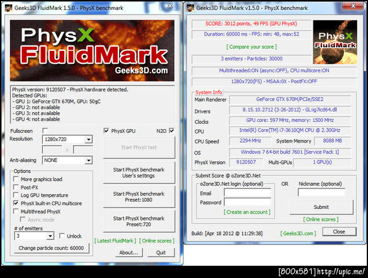Image resolution: width=368 pixels, height=278 pixels.
Task: Click the 8088 MB System Memory value
Action: (332, 141)
